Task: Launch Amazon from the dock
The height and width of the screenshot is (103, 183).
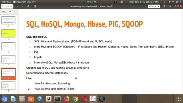Action: (x=49, y=99)
